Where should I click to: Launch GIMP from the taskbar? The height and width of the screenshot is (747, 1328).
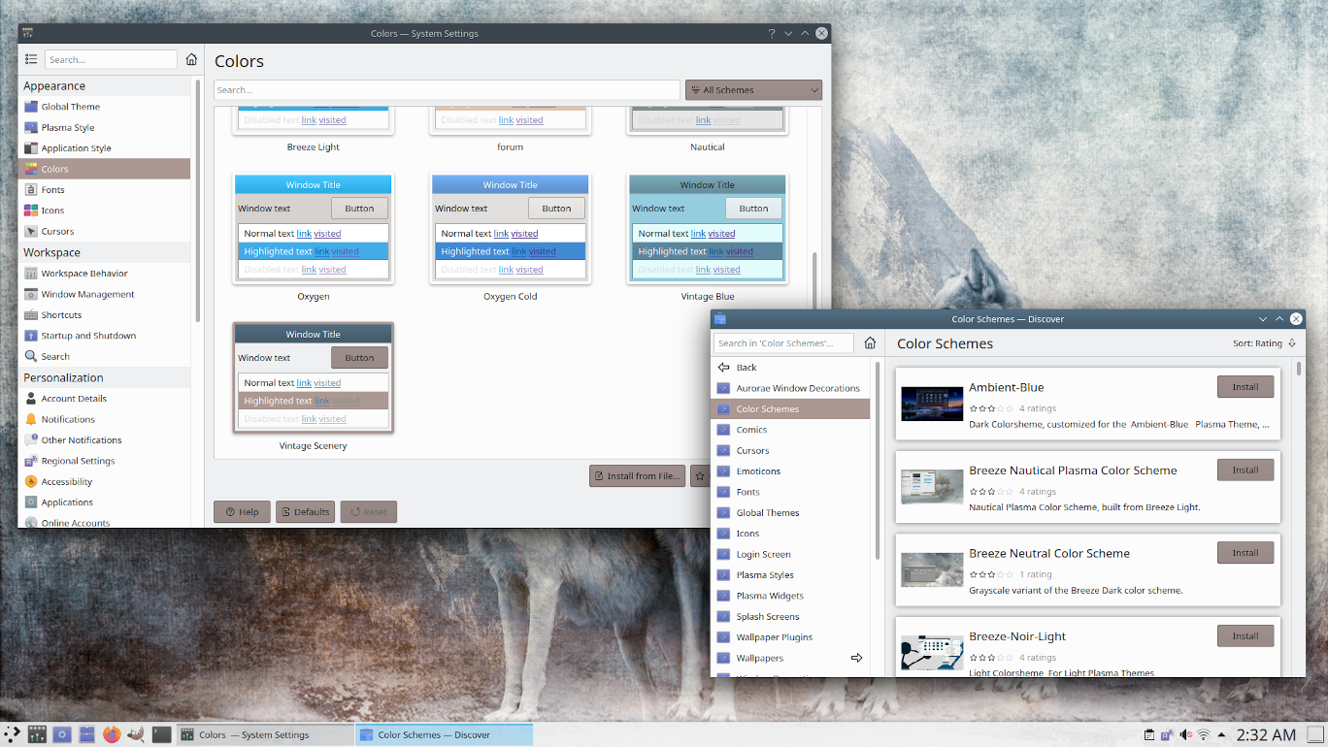click(137, 734)
